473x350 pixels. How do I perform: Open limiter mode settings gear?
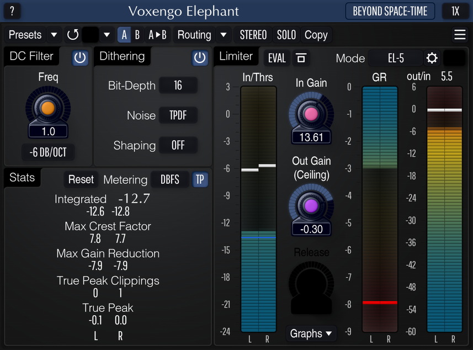pyautogui.click(x=432, y=58)
